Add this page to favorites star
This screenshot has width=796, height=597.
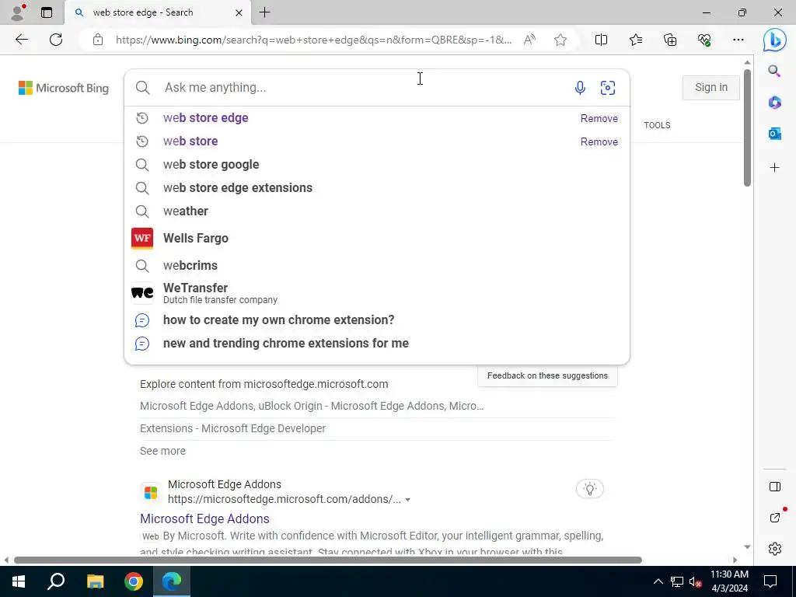(560, 40)
